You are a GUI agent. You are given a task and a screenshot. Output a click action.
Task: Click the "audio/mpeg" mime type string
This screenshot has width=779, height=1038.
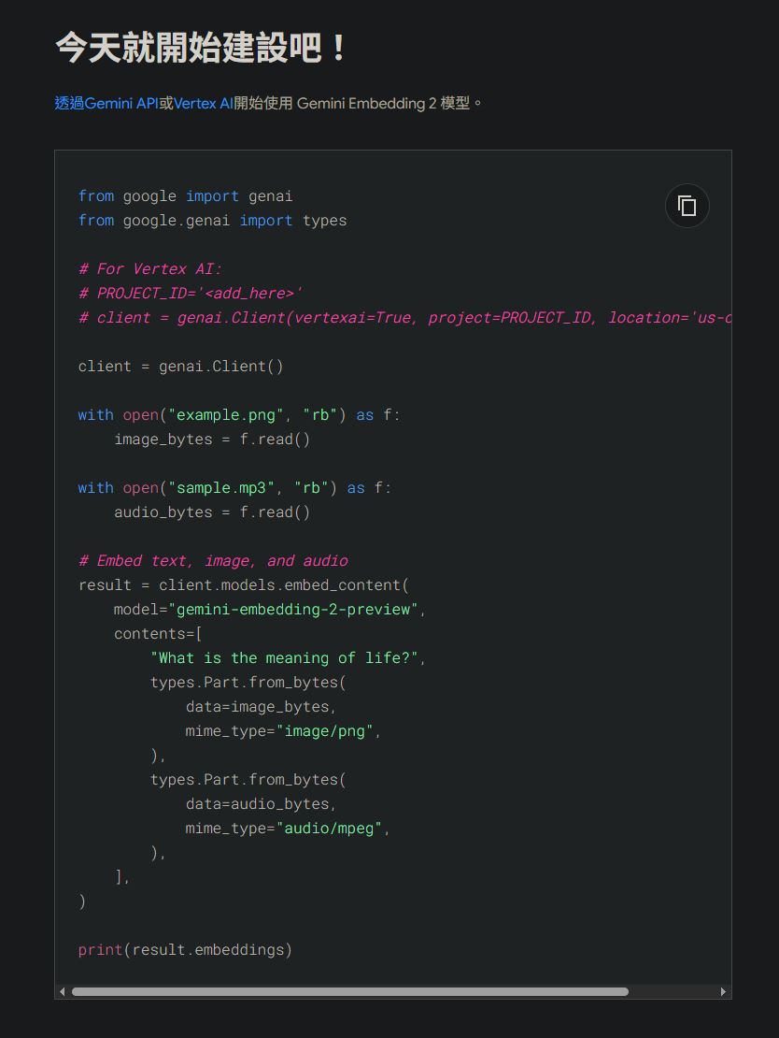tap(329, 829)
